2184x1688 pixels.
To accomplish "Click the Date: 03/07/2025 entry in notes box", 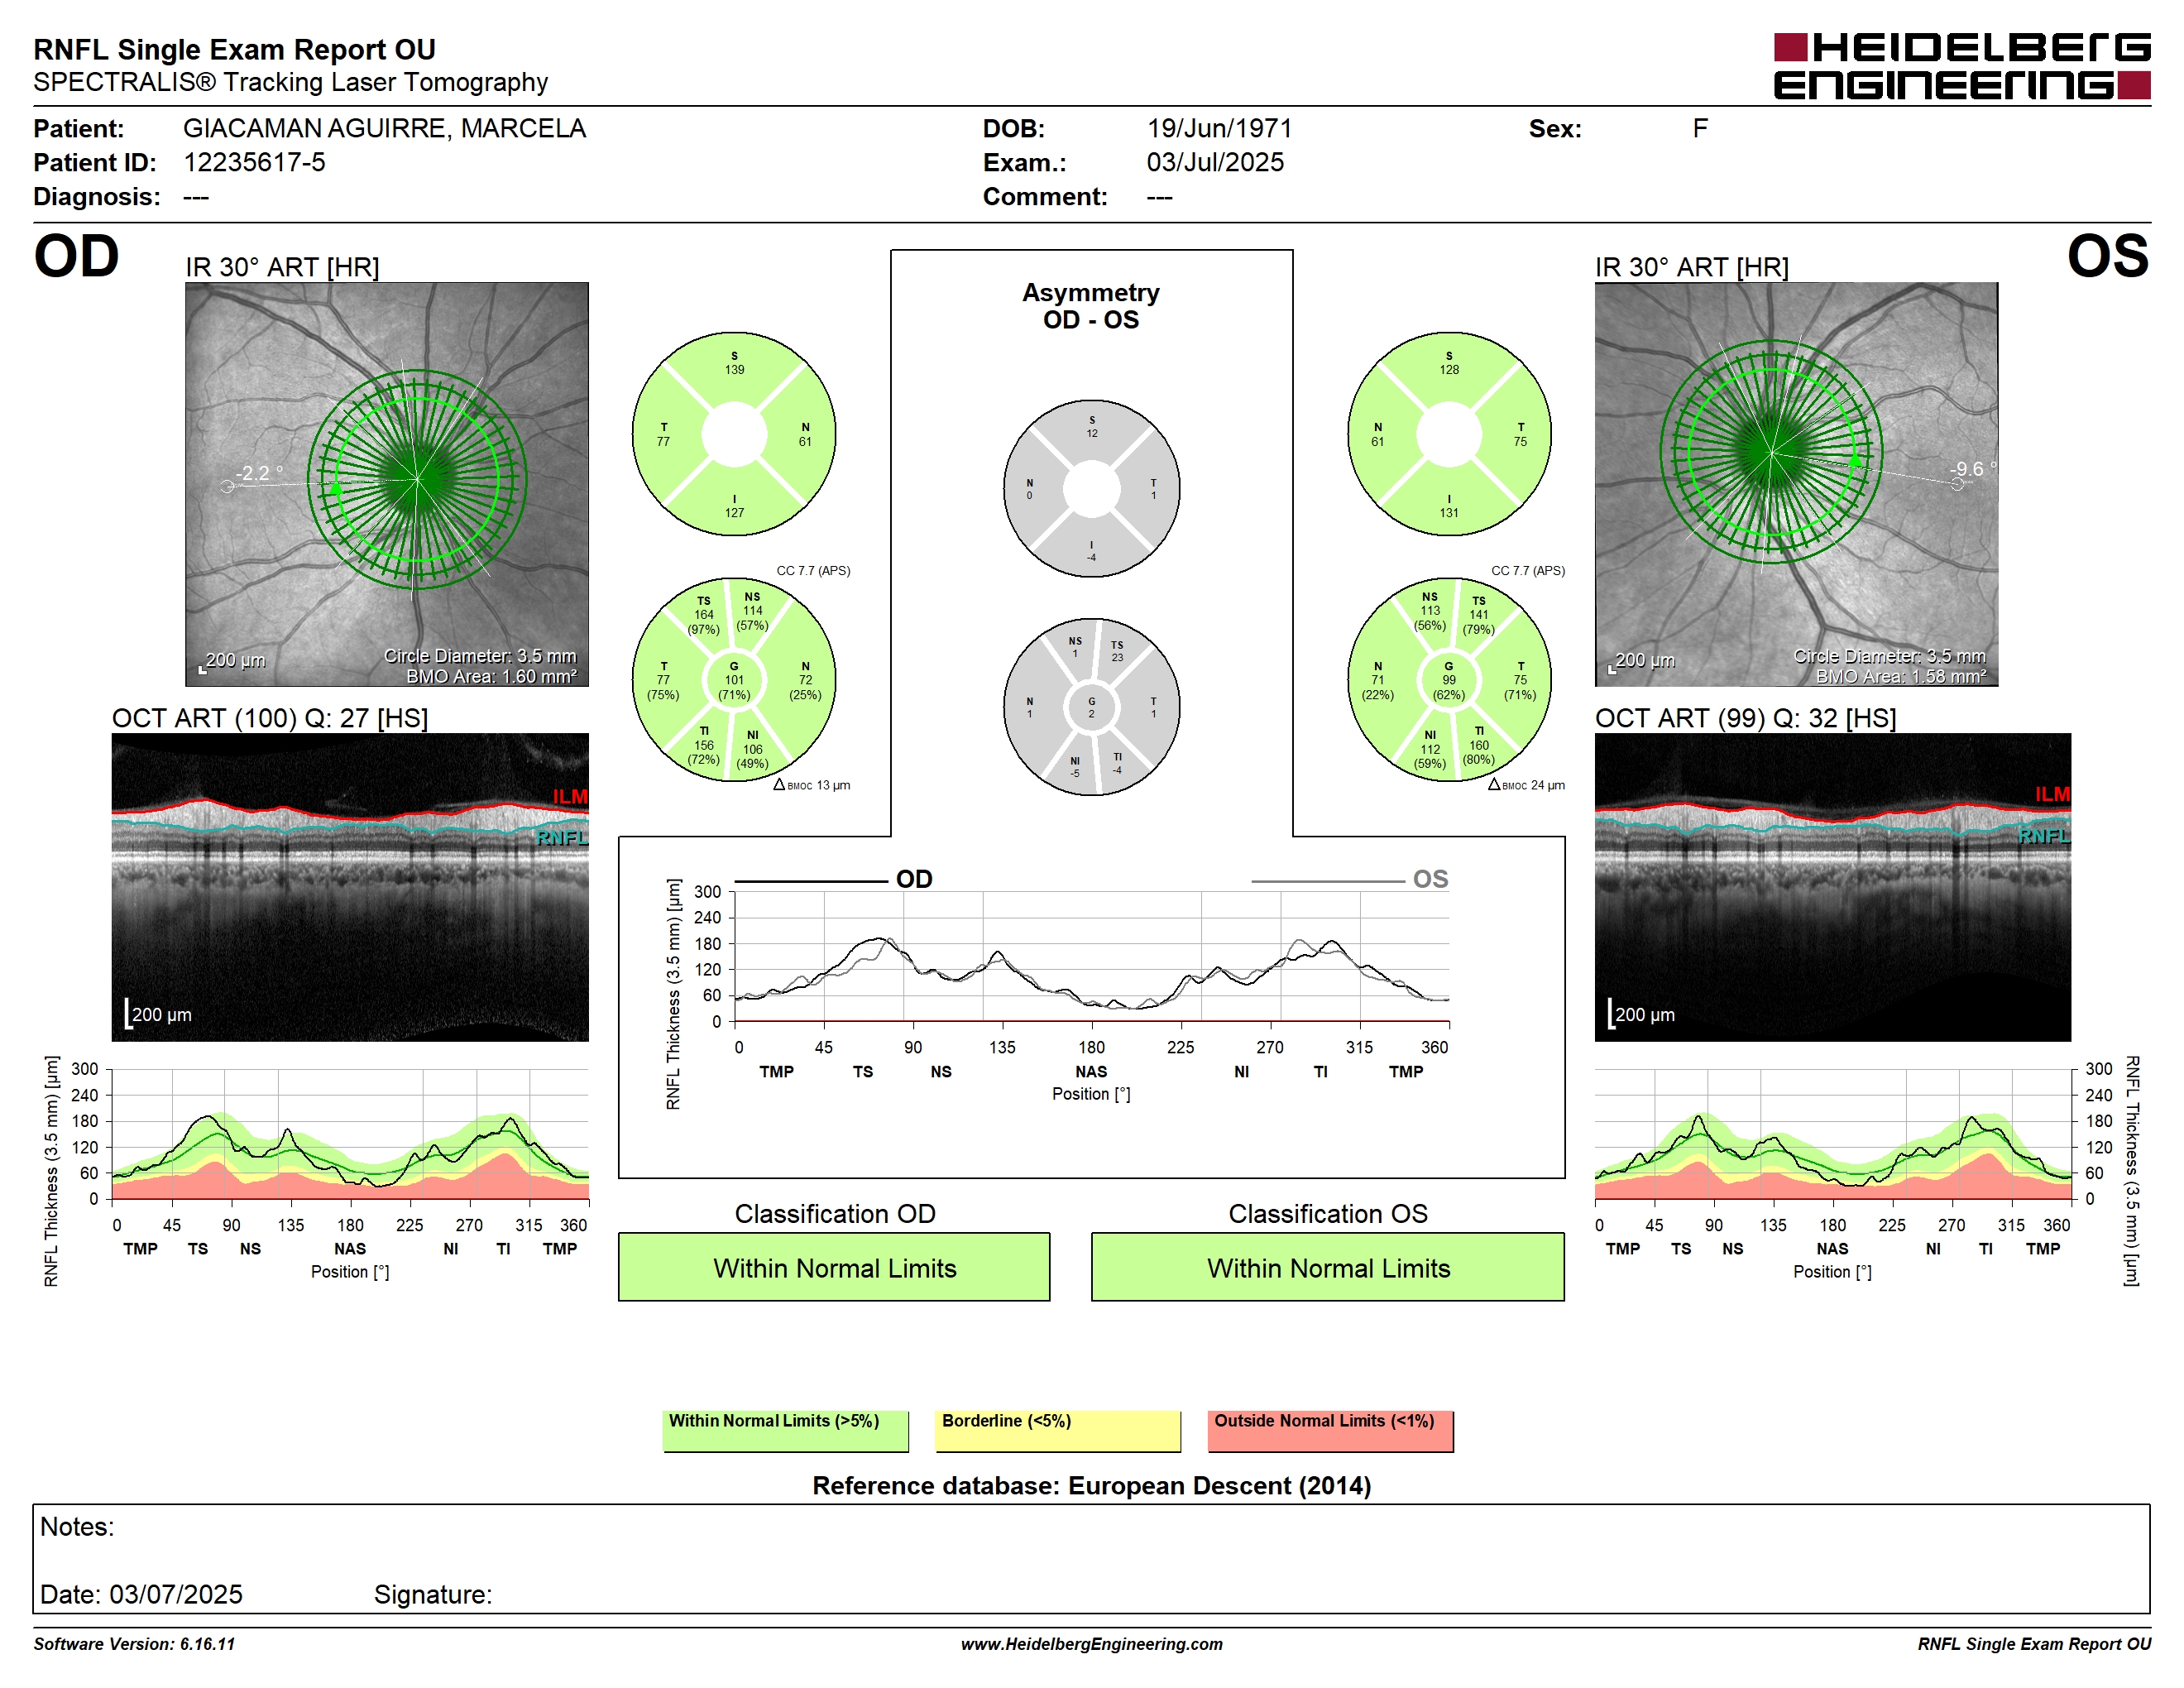I will (141, 1594).
